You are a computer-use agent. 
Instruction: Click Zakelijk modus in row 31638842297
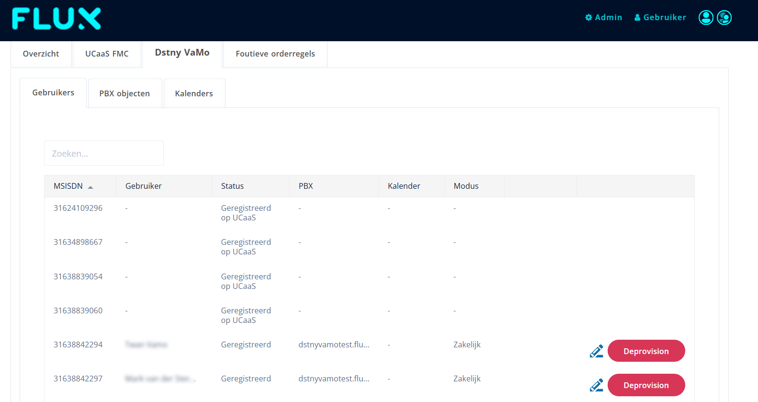467,379
